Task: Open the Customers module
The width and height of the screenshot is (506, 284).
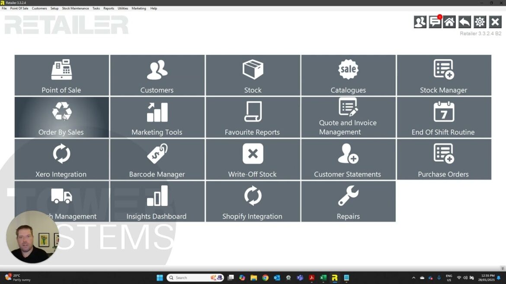Action: coord(157,75)
